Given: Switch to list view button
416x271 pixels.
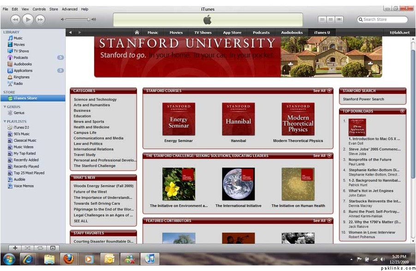Looking at the screenshot, I should click(x=322, y=19).
